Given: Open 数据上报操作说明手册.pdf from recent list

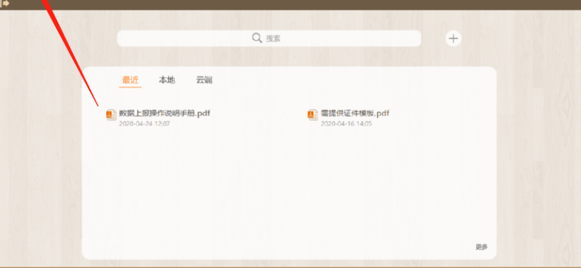Looking at the screenshot, I should pos(164,114).
